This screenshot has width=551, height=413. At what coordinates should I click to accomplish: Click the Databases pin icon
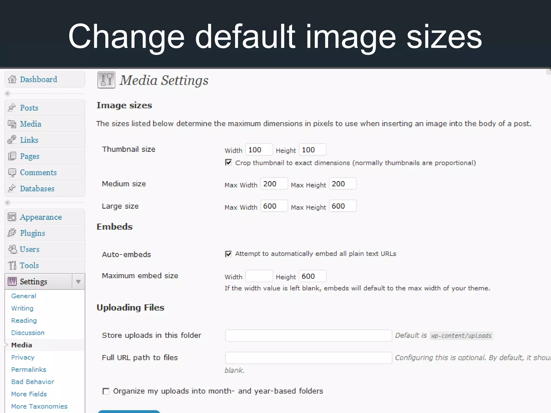click(x=12, y=188)
